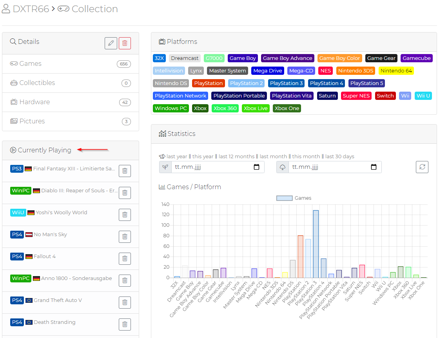439x338 pixels.
Task: Select PlayStation 2 platform tag
Action: tap(247, 83)
